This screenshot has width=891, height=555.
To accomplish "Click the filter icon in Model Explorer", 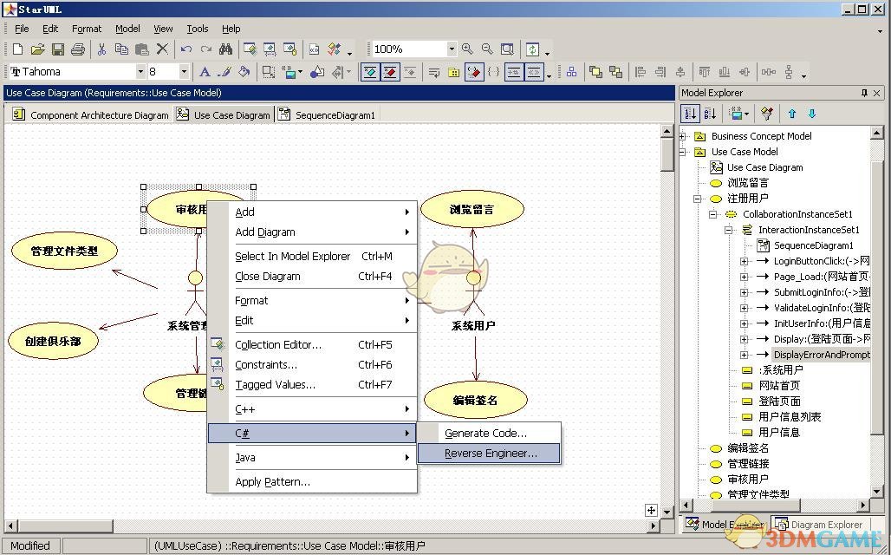I will pyautogui.click(x=766, y=114).
